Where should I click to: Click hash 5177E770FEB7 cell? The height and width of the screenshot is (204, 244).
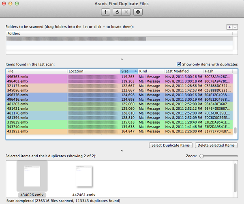218,131
